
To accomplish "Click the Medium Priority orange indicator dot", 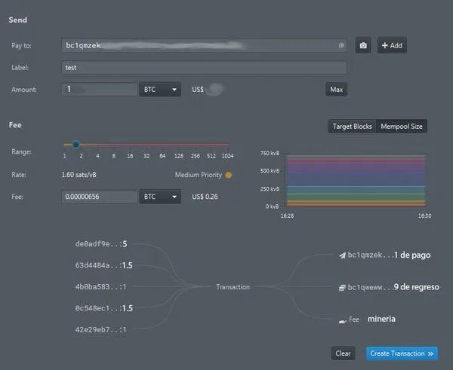I will 229,175.
